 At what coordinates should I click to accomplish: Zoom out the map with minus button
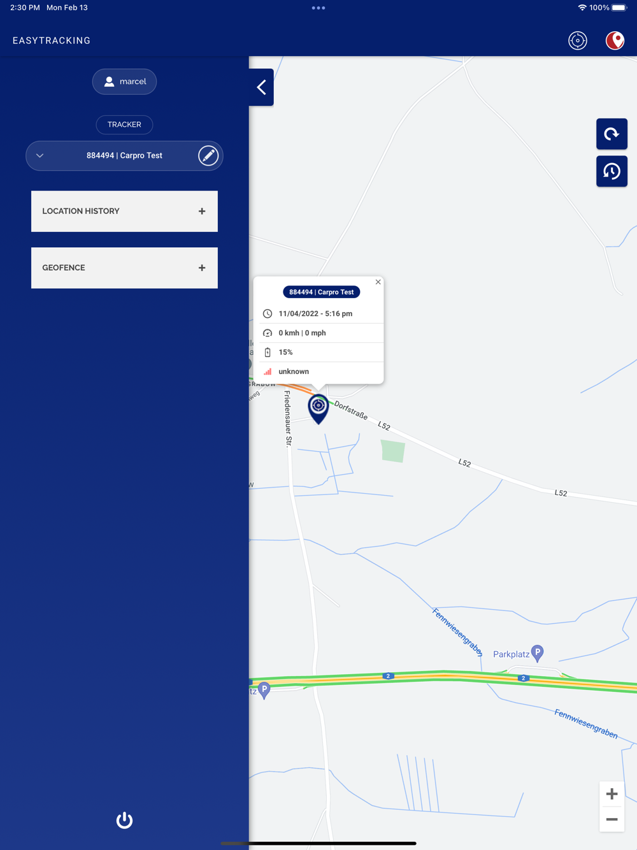tap(612, 819)
